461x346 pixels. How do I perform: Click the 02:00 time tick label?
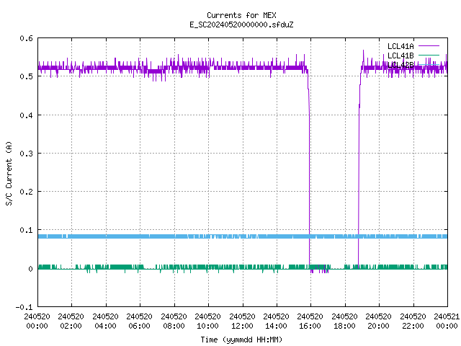(71, 326)
